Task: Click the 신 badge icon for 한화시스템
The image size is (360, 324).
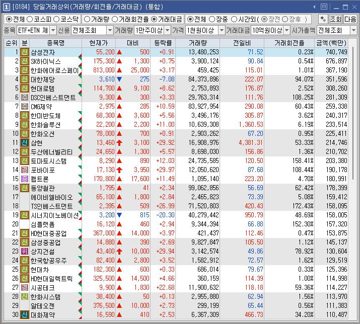Action: tap(24, 297)
